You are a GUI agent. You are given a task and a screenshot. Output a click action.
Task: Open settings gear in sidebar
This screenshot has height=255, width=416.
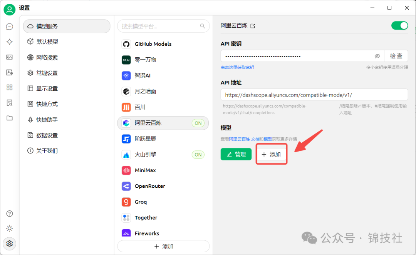[x=10, y=243]
